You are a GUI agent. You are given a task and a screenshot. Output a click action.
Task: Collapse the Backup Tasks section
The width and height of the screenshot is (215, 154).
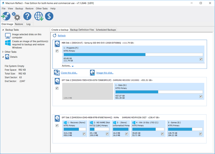pyautogui.click(x=3, y=30)
